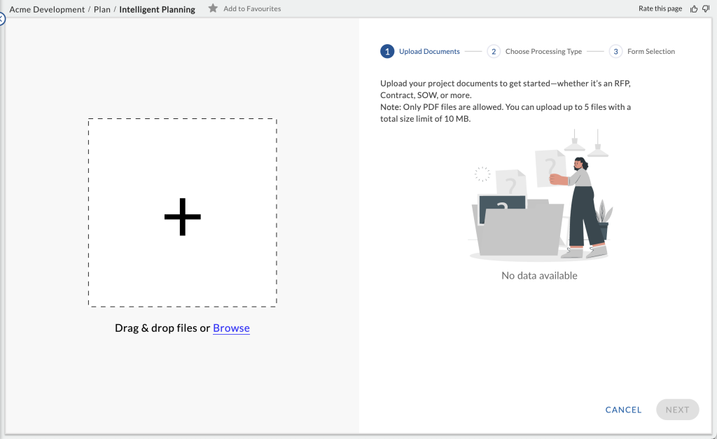The height and width of the screenshot is (439, 717).
Task: Select step 3 Form Selection
Action: 642,51
